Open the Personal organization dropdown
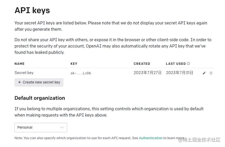 41,128
